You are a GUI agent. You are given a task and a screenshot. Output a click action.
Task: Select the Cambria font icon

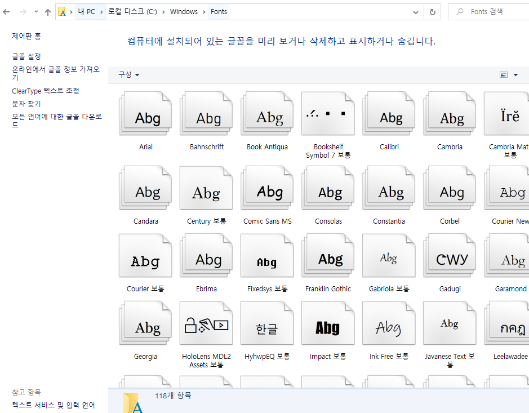[450, 114]
